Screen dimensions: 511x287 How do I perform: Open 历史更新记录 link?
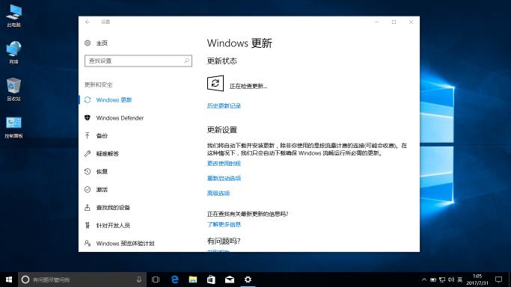pos(224,105)
